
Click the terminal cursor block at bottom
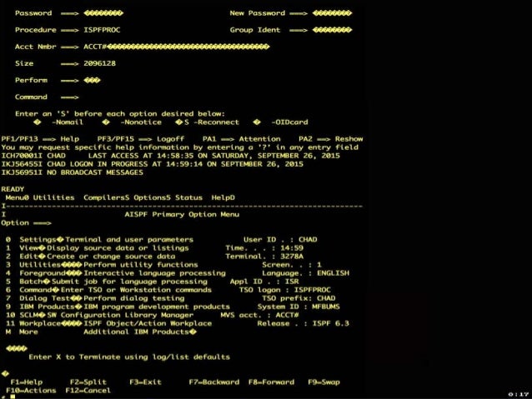pos(13,397)
